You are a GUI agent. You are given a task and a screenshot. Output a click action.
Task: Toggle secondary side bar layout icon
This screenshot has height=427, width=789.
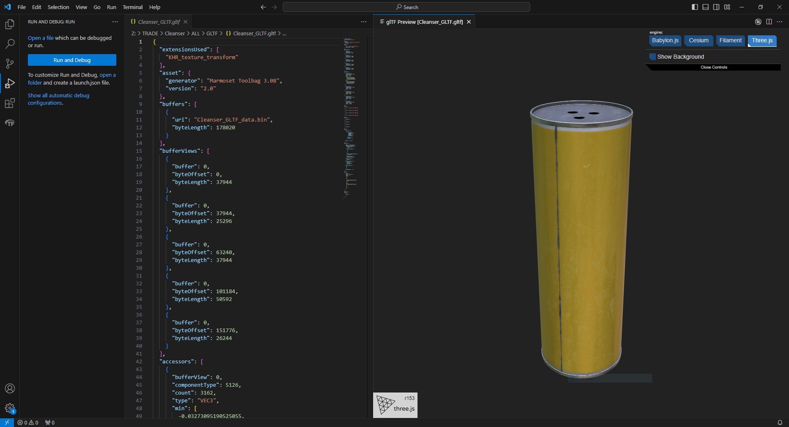click(716, 7)
